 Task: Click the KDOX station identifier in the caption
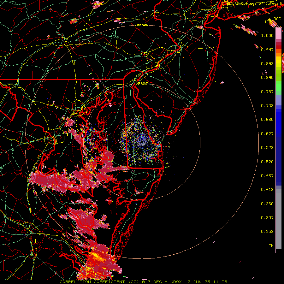tap(176, 282)
